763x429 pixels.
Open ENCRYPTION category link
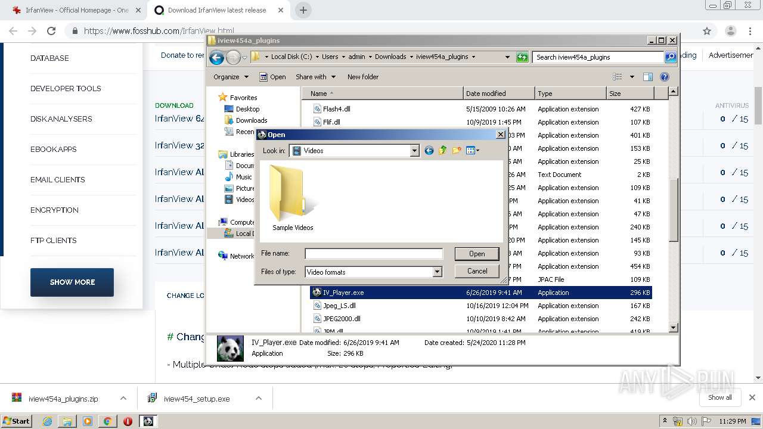pos(54,210)
